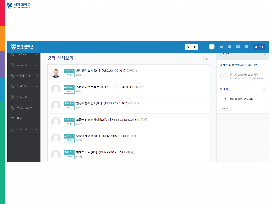Select 자율강좌 in the sidebar
The width and height of the screenshot is (272, 204).
coord(22,97)
